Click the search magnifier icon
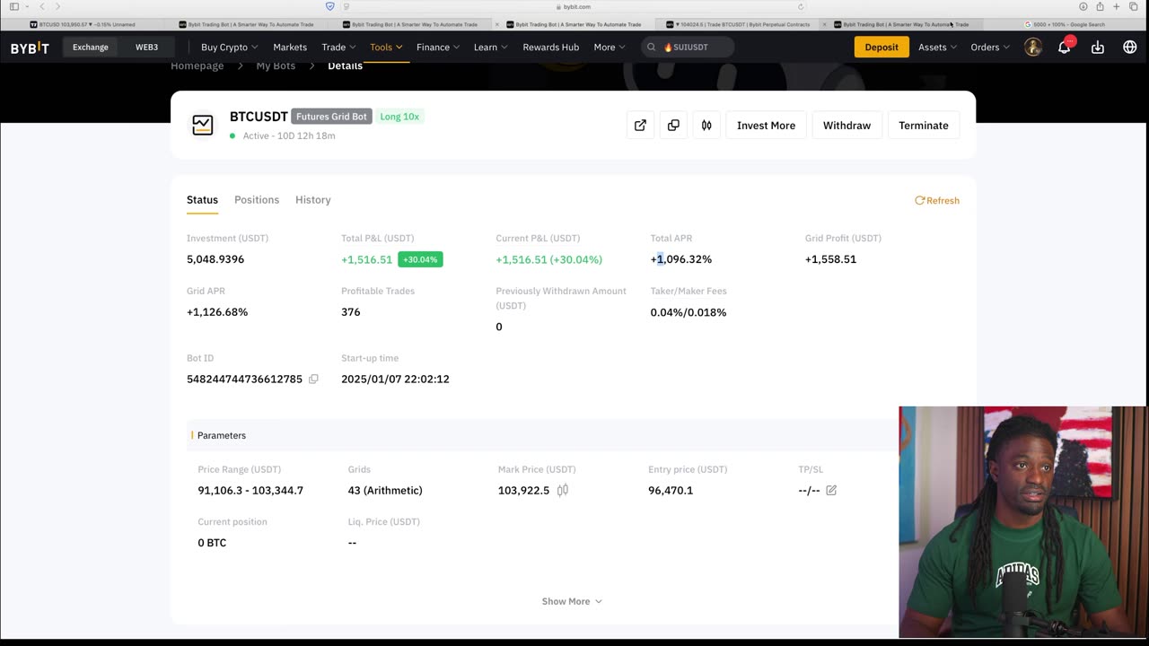The width and height of the screenshot is (1149, 646). (x=652, y=47)
